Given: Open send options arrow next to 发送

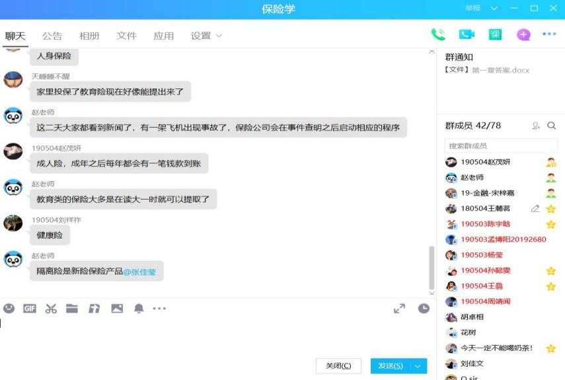Looking at the screenshot, I should click(418, 366).
